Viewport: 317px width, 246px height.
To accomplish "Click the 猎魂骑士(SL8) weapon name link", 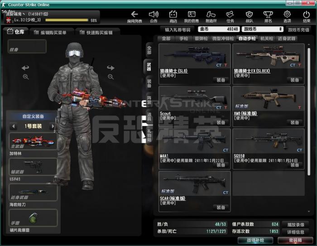I will [x=173, y=71].
